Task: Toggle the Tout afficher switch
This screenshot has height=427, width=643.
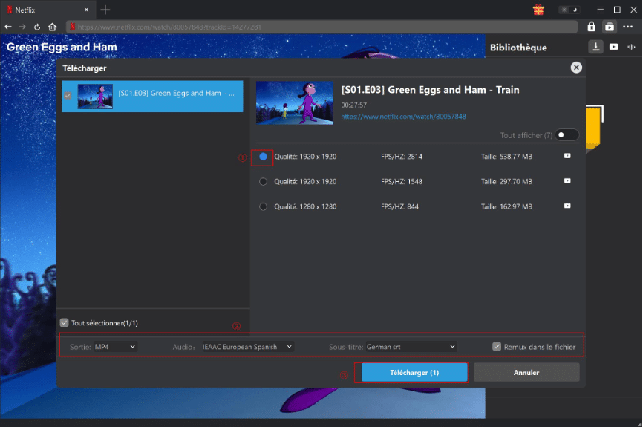Action: tap(567, 134)
